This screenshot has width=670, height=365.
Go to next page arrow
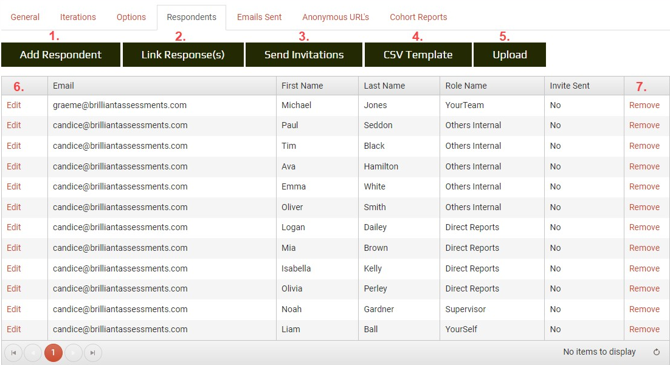pyautogui.click(x=74, y=353)
